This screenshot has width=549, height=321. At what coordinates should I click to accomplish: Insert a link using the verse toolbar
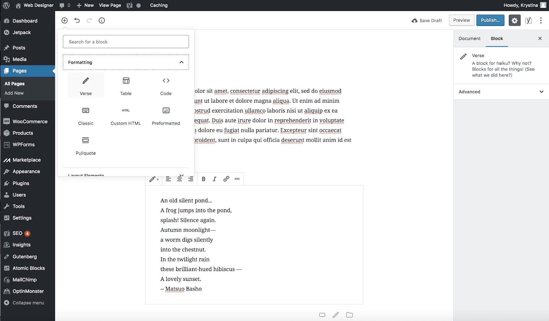[x=225, y=179]
